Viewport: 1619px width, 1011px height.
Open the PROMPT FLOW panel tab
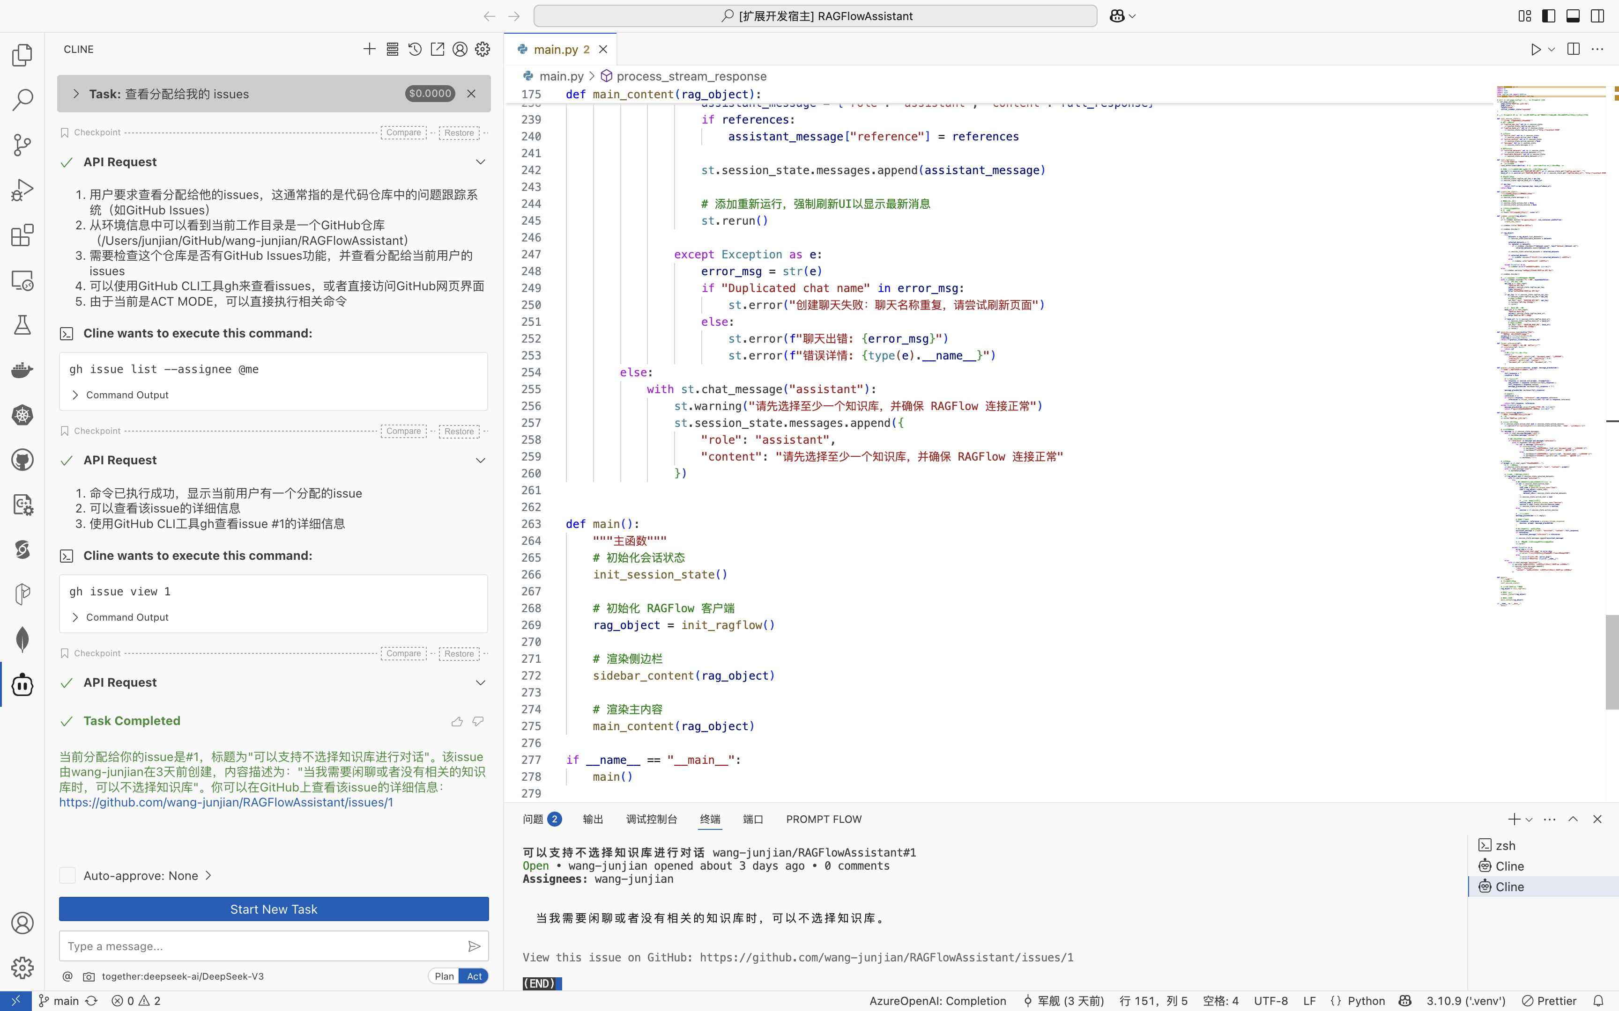click(824, 819)
